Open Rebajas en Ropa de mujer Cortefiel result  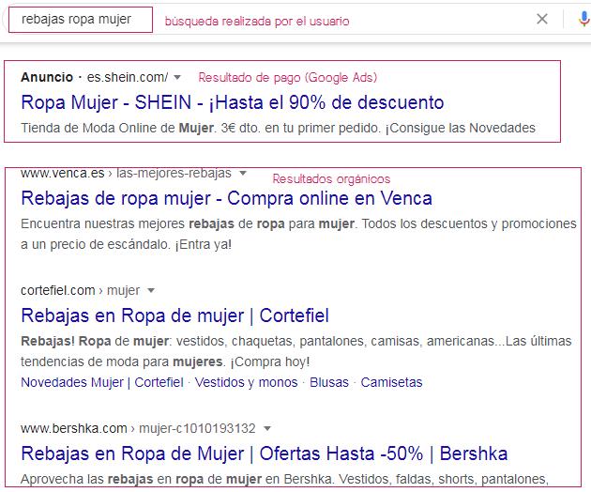click(174, 315)
